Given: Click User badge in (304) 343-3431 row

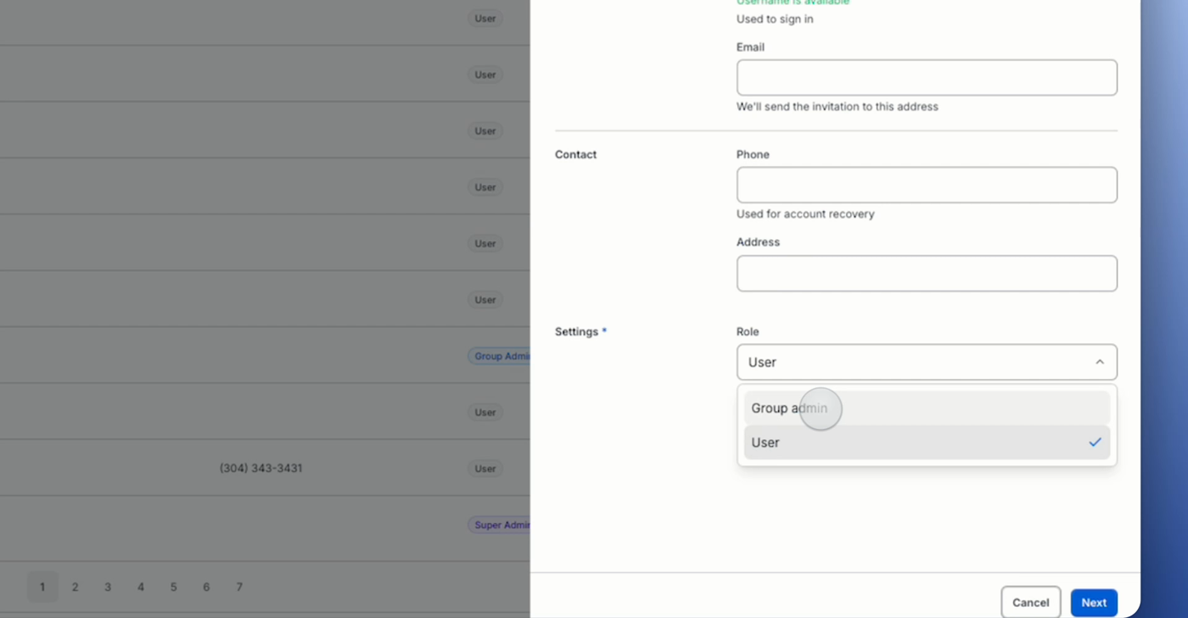Looking at the screenshot, I should (x=485, y=469).
